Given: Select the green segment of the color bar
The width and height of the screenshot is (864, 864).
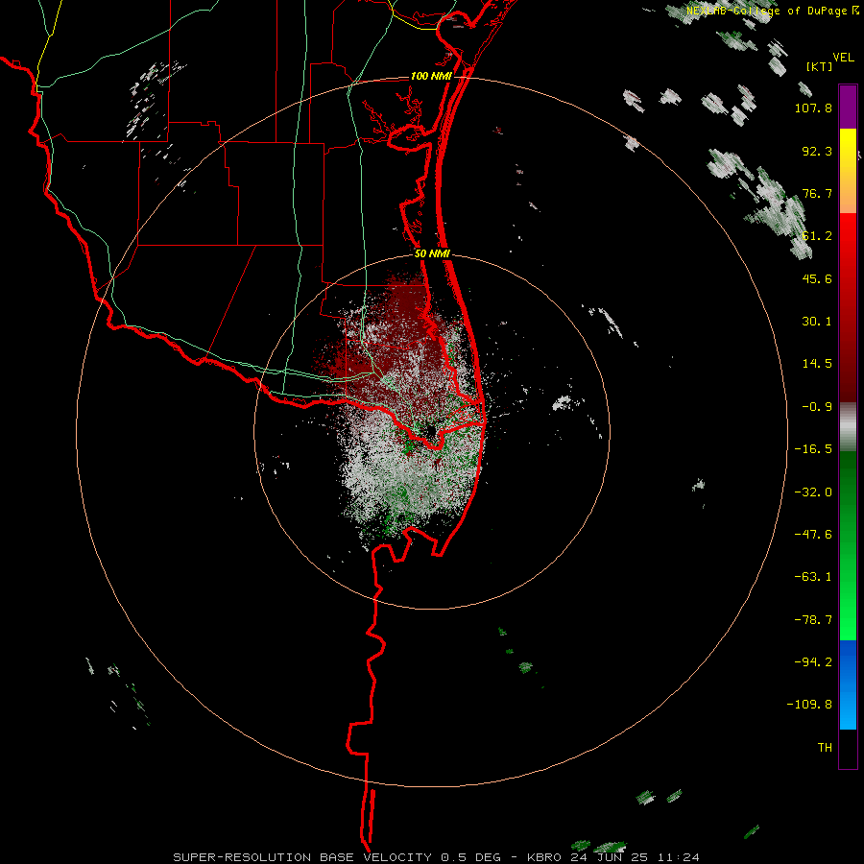Looking at the screenshot, I should (x=848, y=545).
